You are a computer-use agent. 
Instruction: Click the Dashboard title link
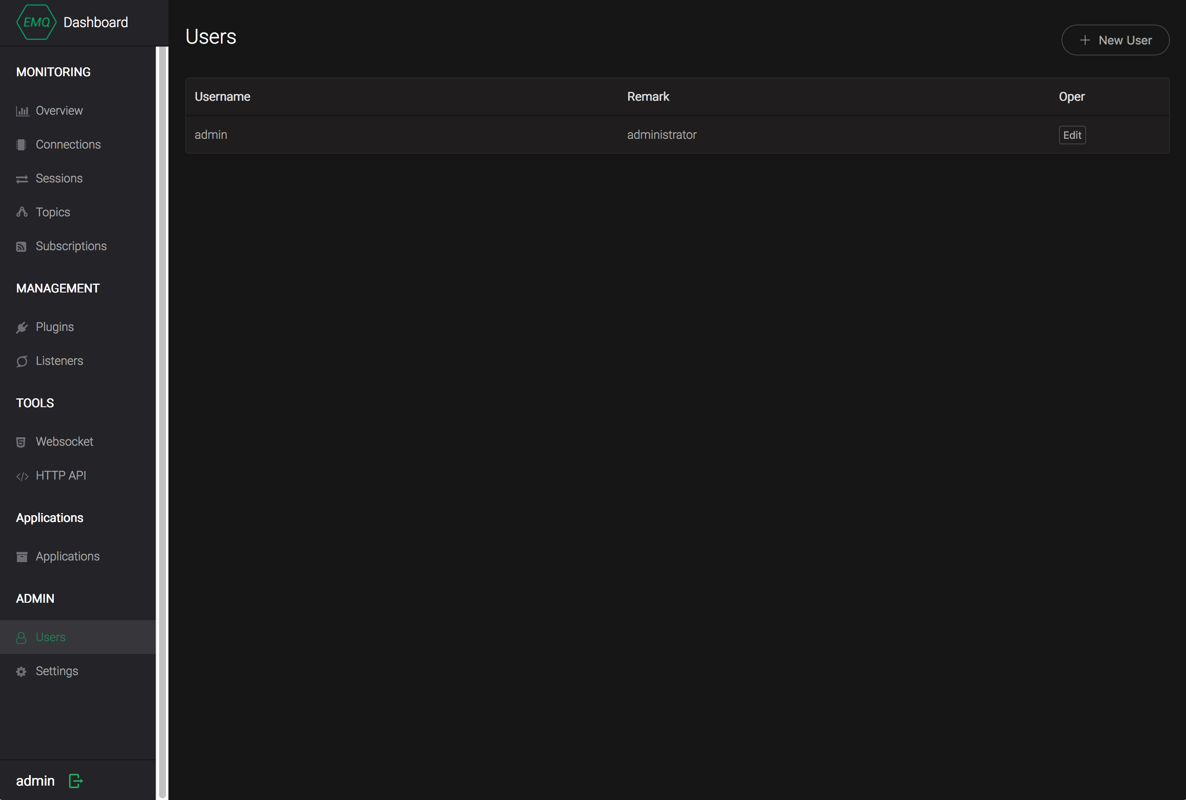point(95,22)
